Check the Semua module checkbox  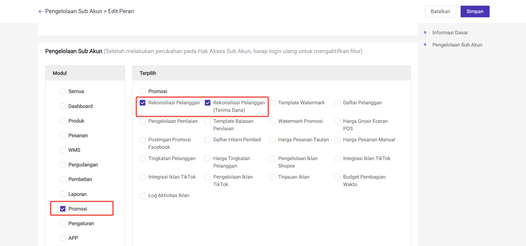[63, 92]
